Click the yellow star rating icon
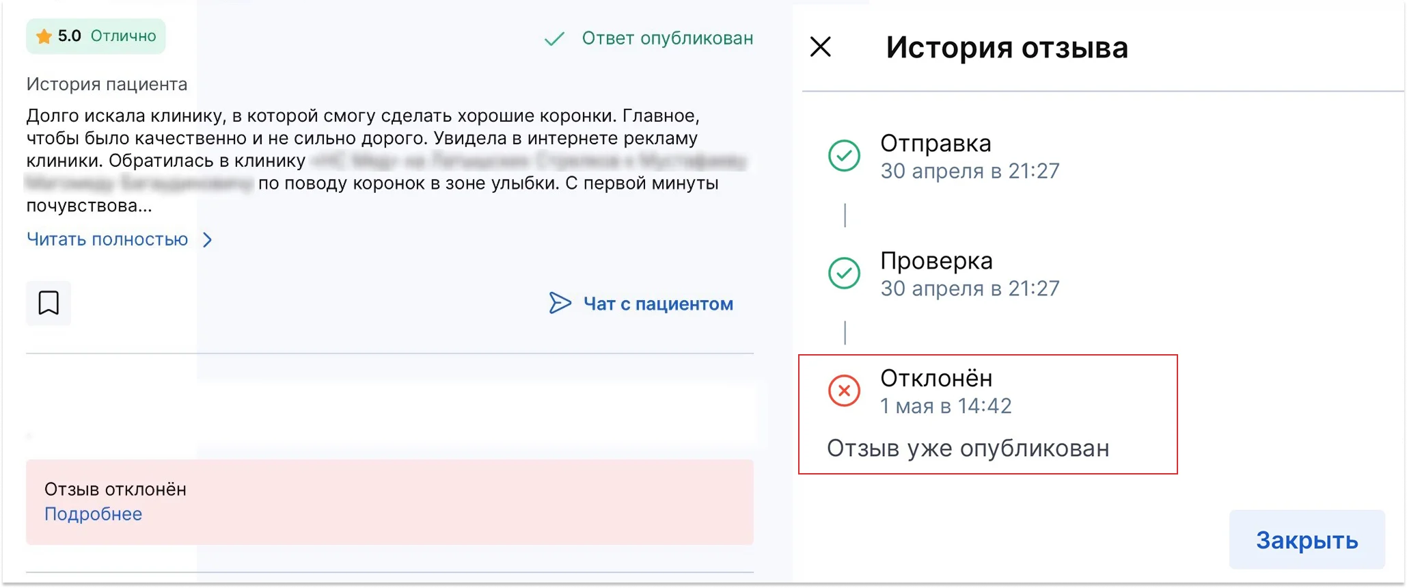 pyautogui.click(x=44, y=36)
